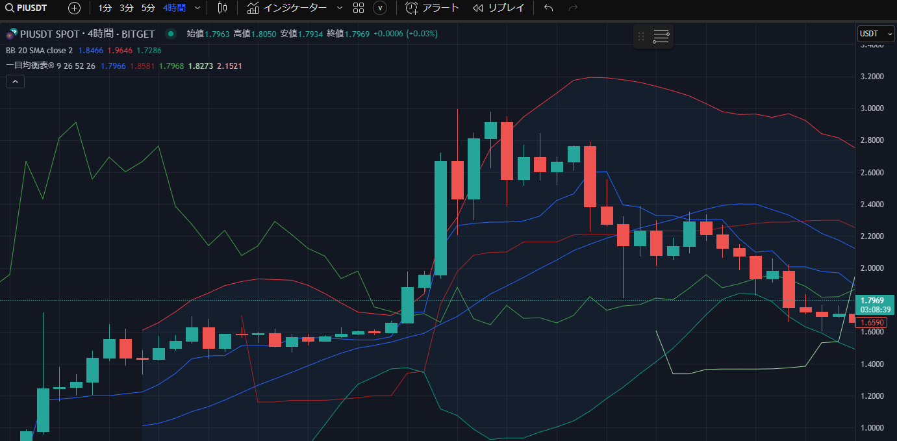Expand the timeframe dropdown chevron

[197, 8]
